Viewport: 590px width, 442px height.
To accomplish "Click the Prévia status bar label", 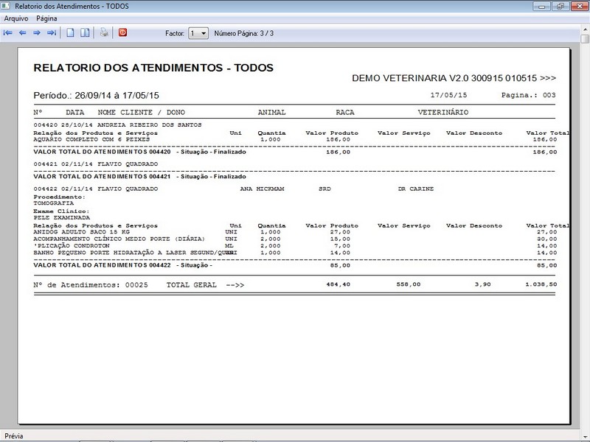I will 14,436.
